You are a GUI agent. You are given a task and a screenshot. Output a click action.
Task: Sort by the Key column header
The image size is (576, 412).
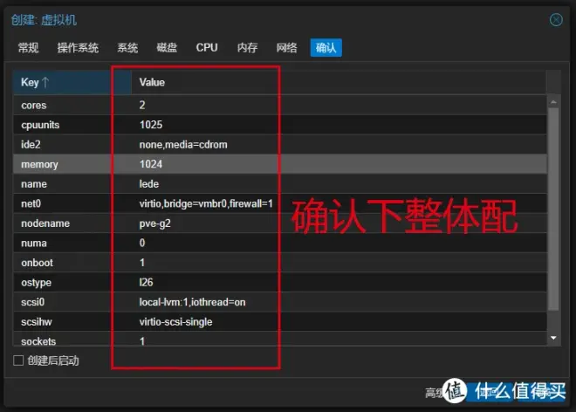[x=72, y=82]
